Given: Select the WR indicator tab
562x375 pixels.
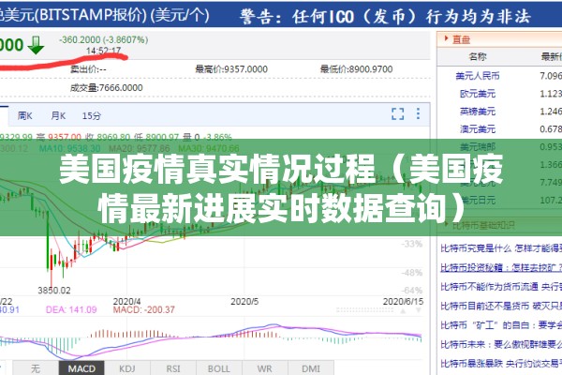Looking at the screenshot, I should [265, 368].
